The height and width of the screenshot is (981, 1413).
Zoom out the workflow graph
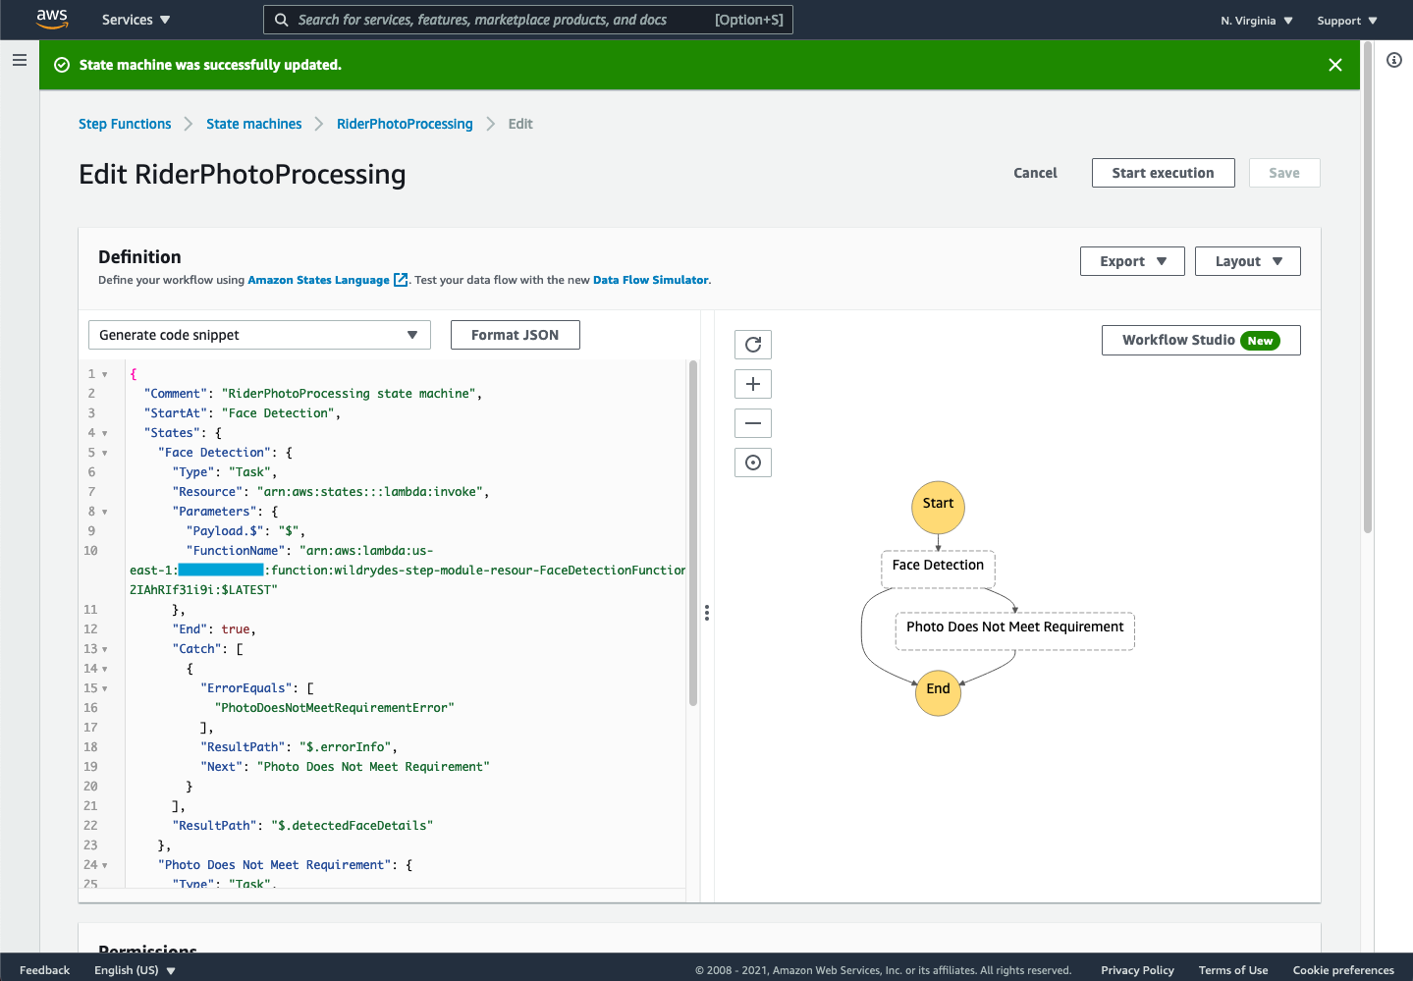(753, 423)
